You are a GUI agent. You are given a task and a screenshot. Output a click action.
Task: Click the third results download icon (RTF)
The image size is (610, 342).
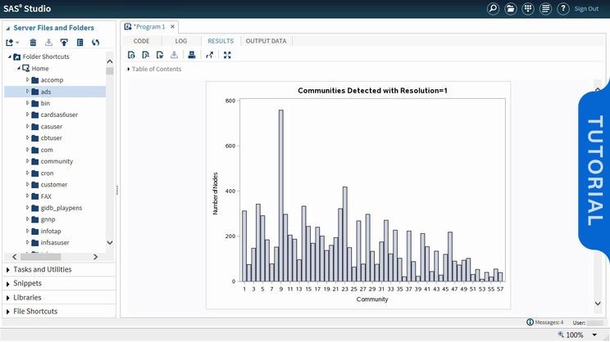[160, 55]
